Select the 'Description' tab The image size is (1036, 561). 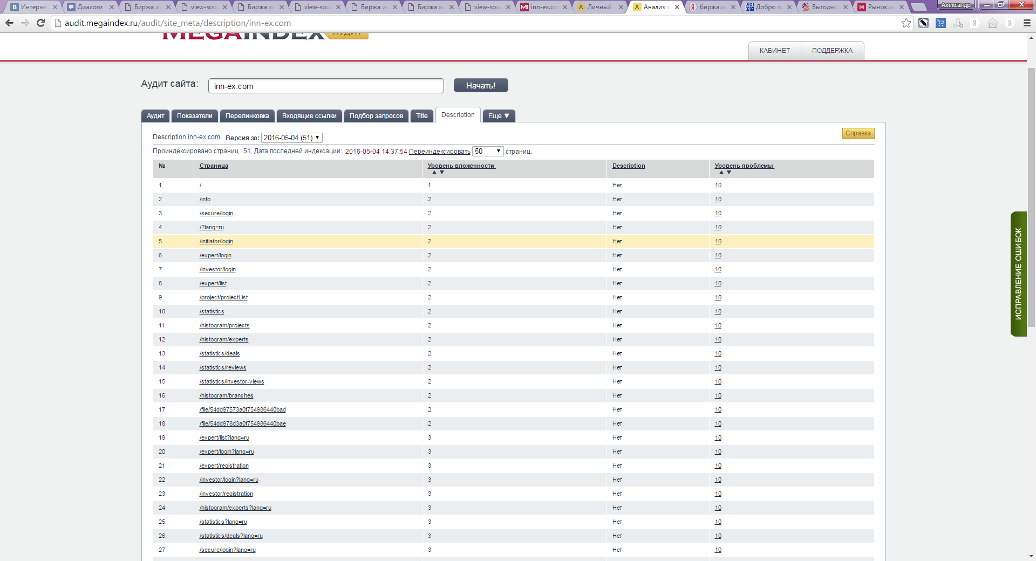tap(458, 115)
